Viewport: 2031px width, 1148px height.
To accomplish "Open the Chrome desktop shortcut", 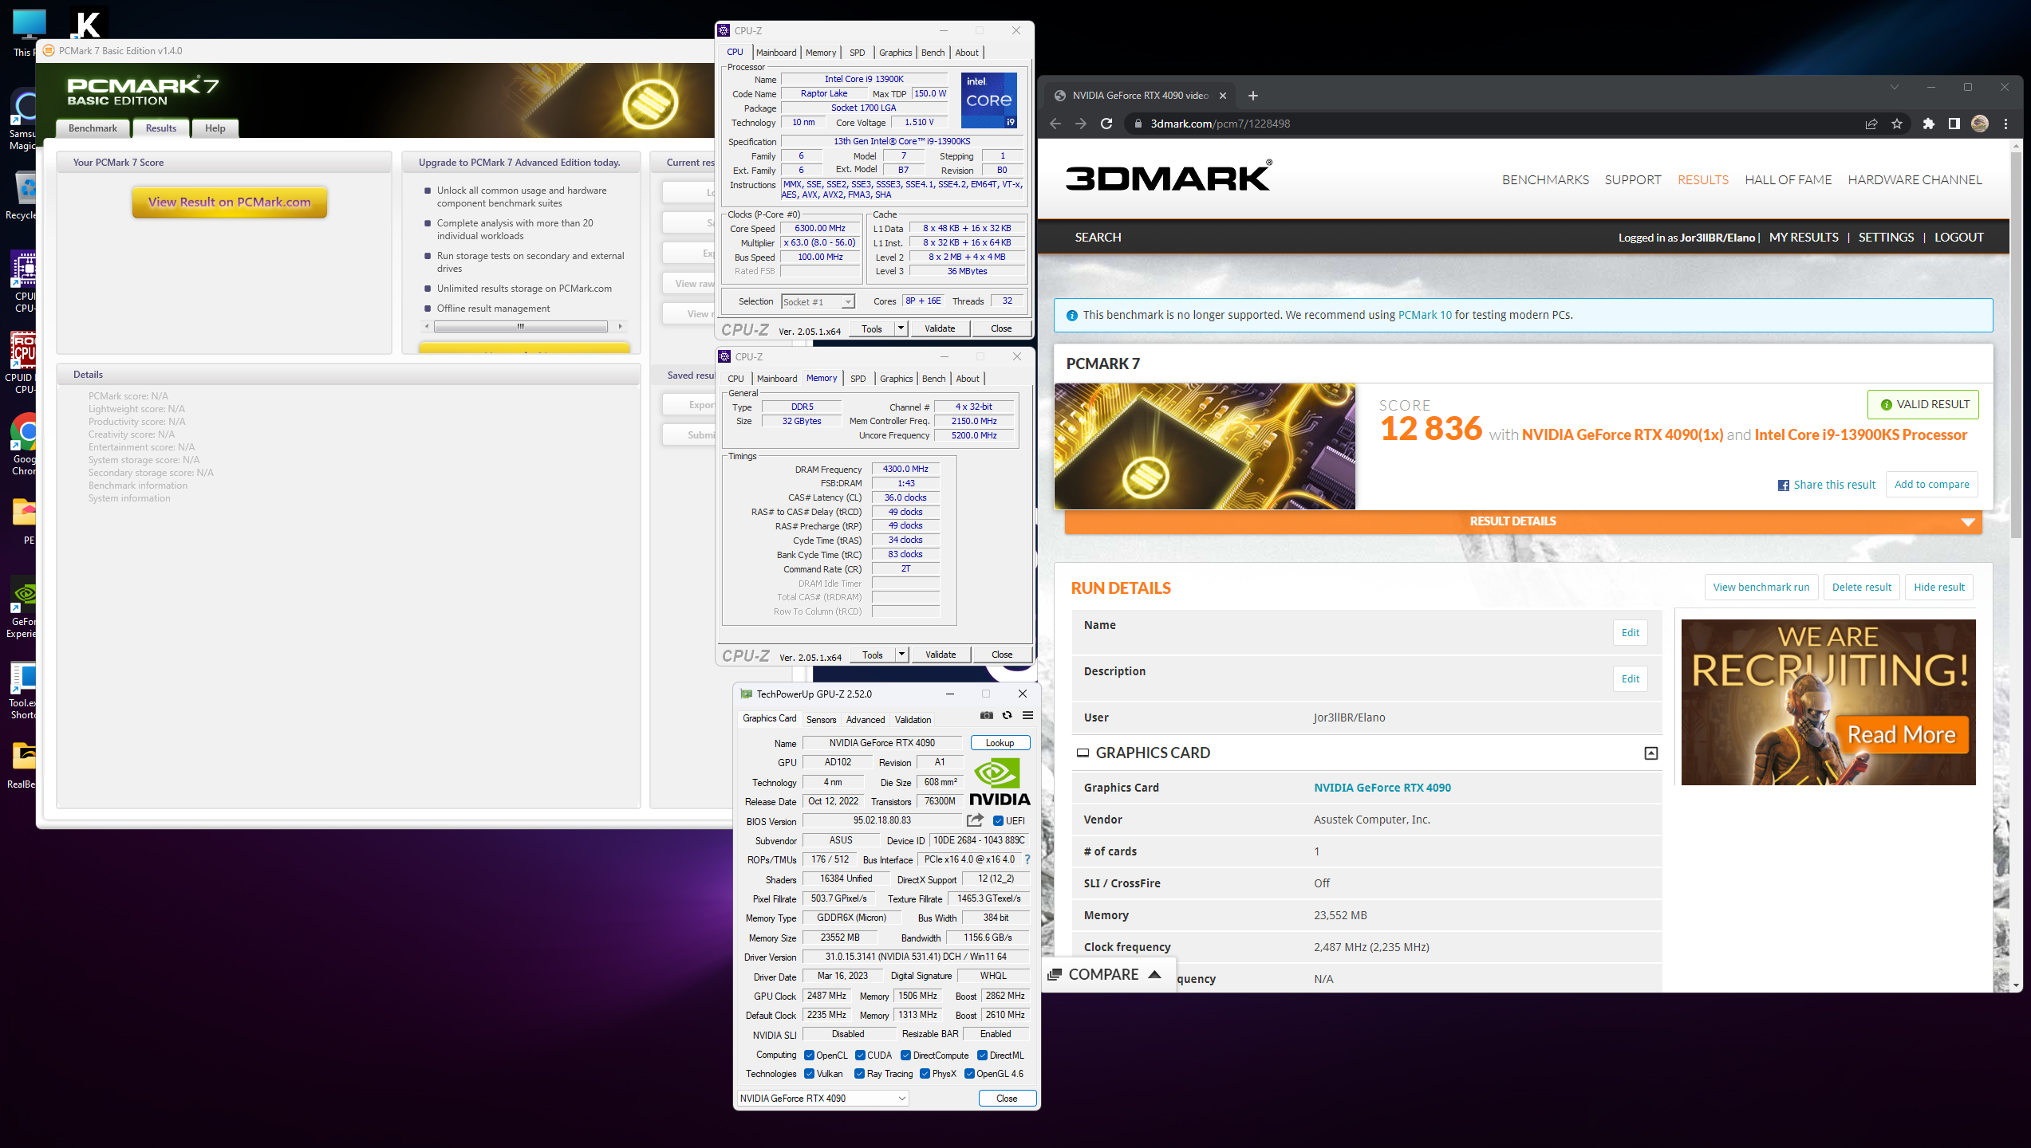I will [x=24, y=445].
